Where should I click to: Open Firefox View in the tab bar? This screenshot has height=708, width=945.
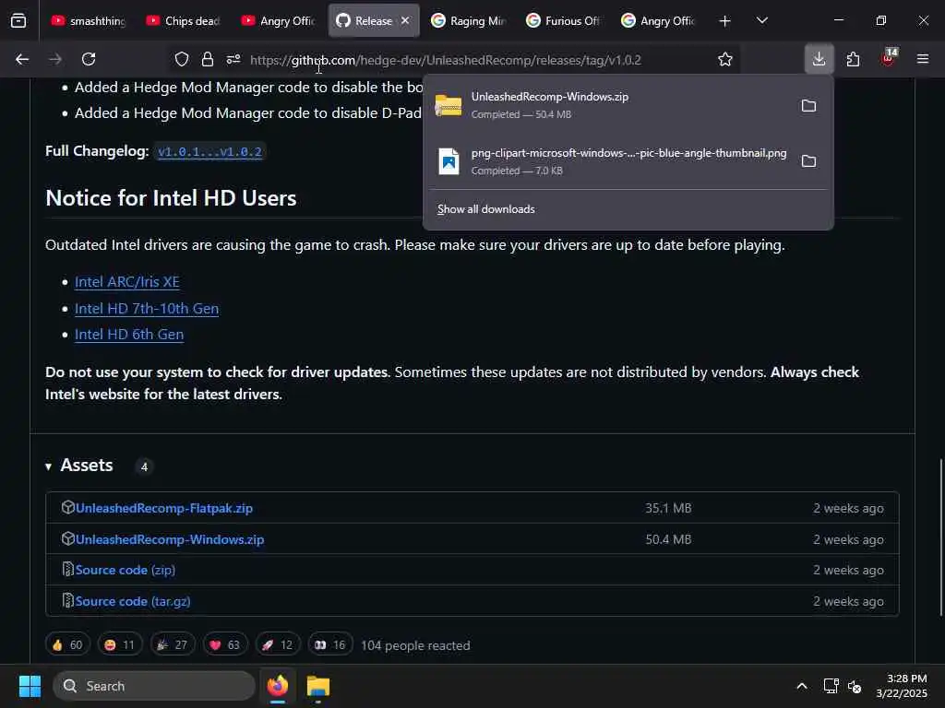point(18,21)
